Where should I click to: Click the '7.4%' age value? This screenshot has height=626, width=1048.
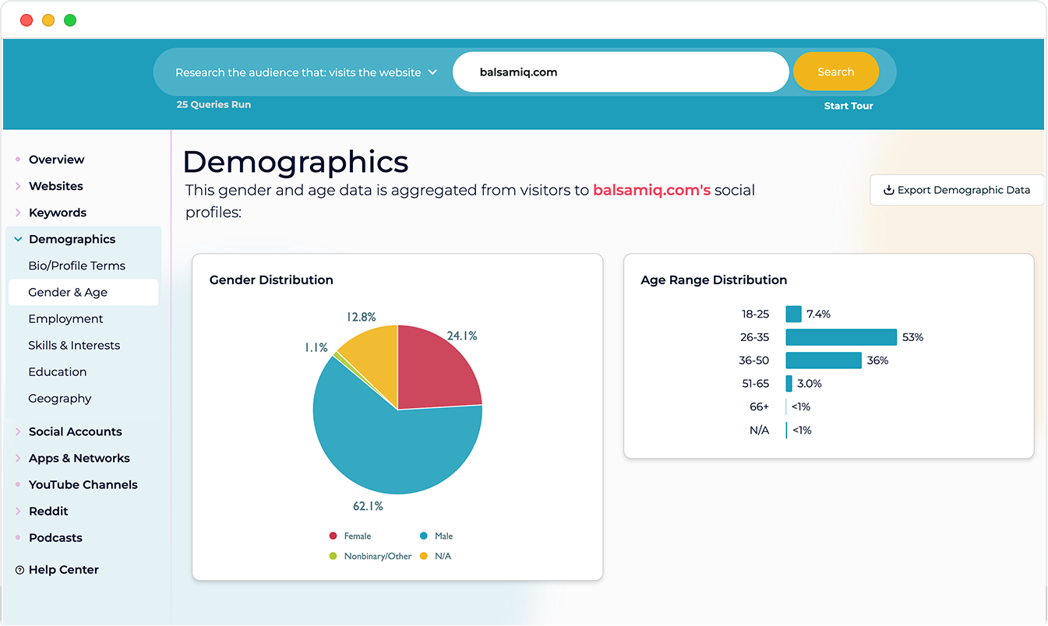tap(818, 314)
